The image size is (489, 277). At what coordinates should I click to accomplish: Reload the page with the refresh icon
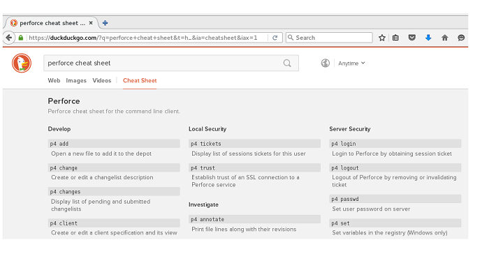coord(275,38)
